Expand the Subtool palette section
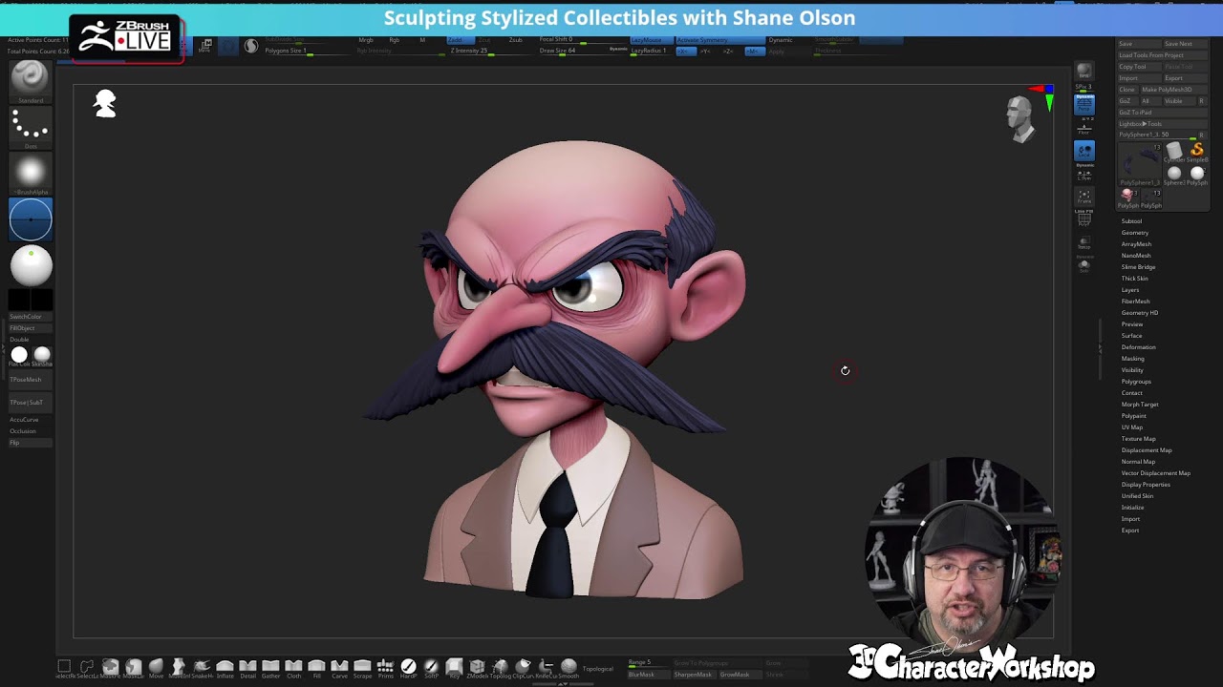The width and height of the screenshot is (1223, 687). (1131, 221)
